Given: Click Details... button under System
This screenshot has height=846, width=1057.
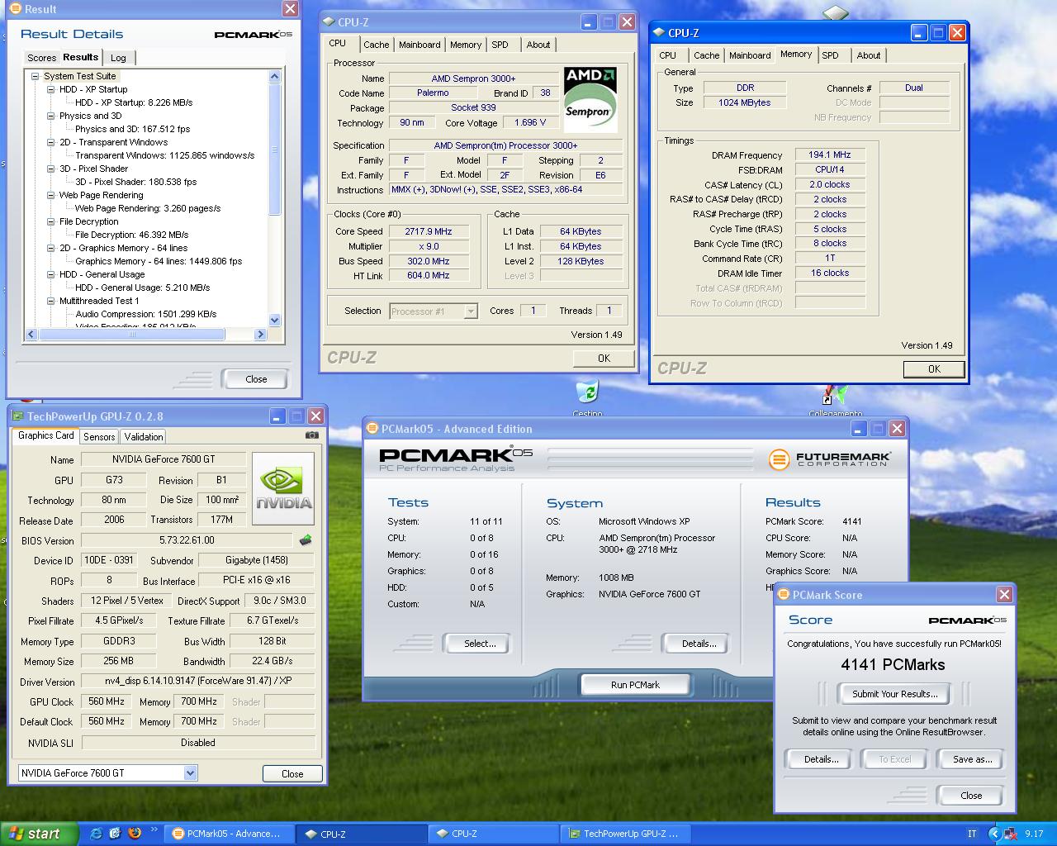Looking at the screenshot, I should [x=699, y=644].
